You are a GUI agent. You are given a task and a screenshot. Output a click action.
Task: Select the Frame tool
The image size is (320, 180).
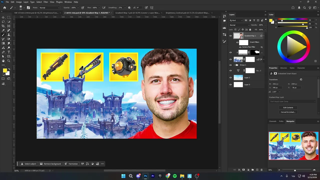(x=9, y=26)
